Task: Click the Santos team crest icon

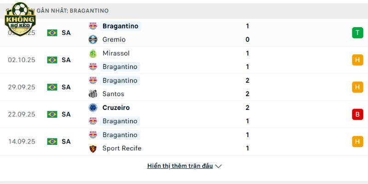Action: (93, 94)
